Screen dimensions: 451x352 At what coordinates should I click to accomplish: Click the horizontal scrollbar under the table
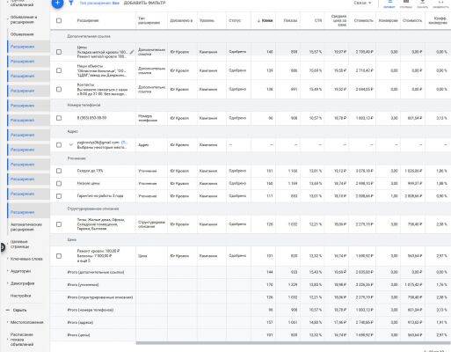293,342
